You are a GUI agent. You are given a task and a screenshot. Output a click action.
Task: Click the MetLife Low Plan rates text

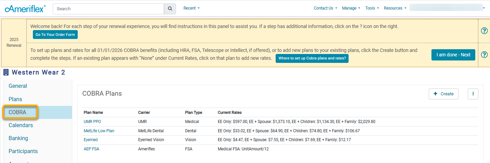[289, 131]
